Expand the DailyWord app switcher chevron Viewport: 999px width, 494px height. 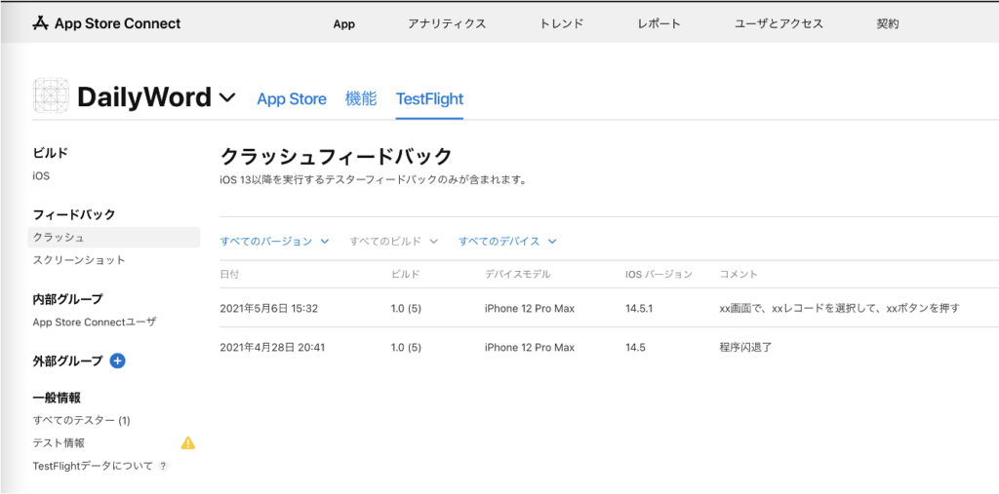[226, 98]
